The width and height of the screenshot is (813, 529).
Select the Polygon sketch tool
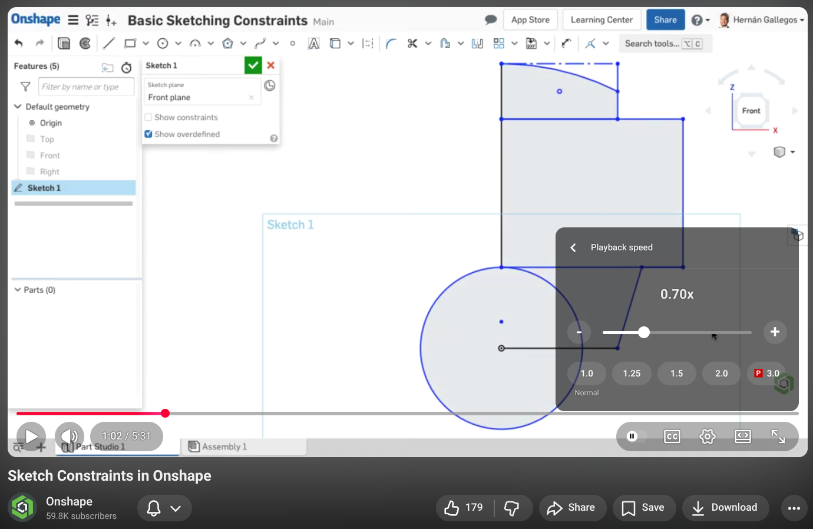coord(227,43)
